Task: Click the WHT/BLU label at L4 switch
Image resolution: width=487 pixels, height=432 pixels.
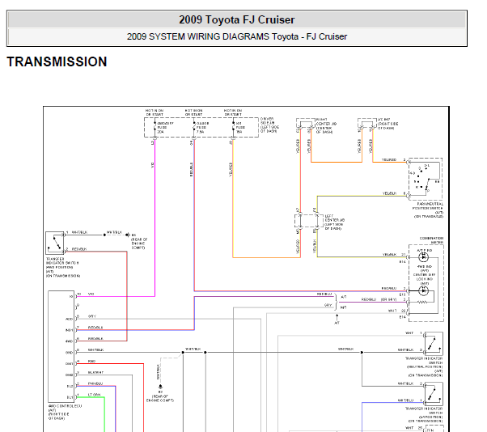Action: (405, 400)
